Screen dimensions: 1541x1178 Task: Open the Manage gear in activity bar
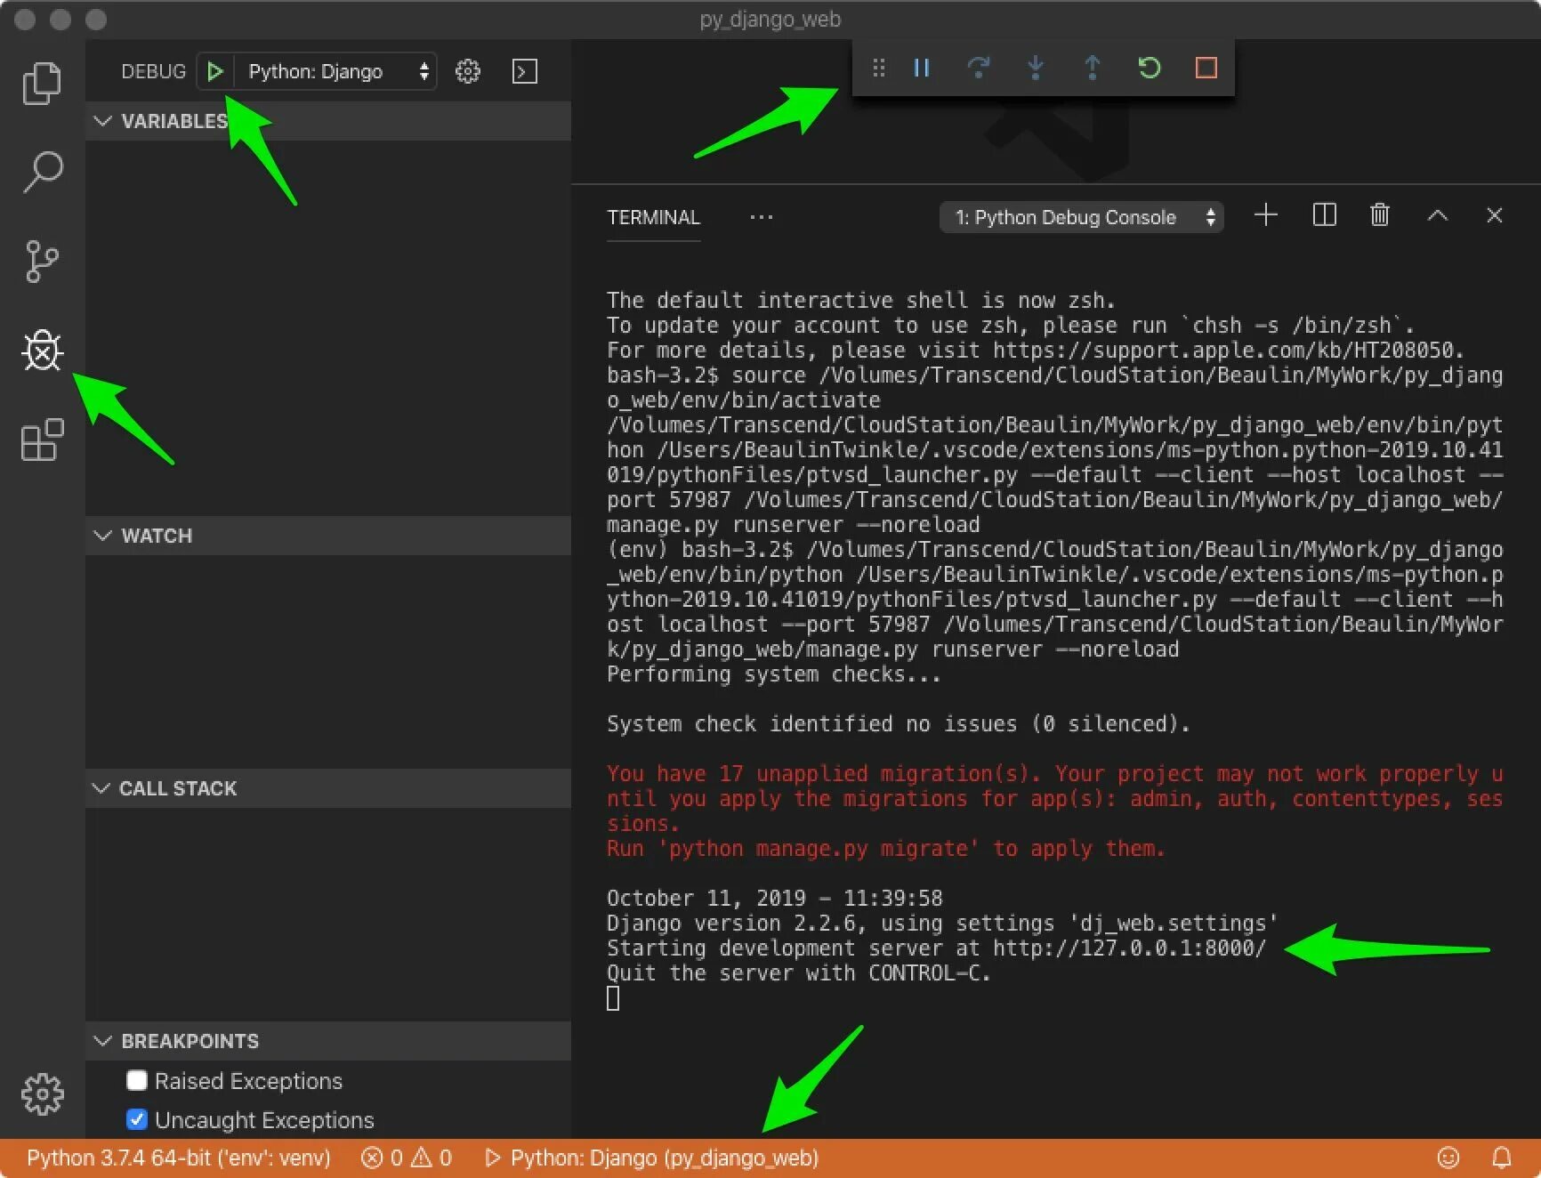(x=42, y=1093)
